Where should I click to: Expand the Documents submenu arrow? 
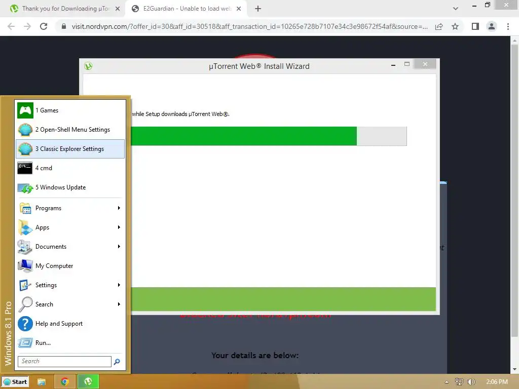[x=119, y=247]
